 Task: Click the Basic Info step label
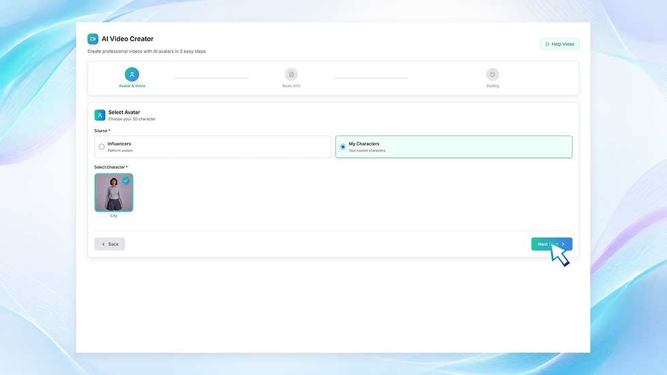pyautogui.click(x=291, y=86)
